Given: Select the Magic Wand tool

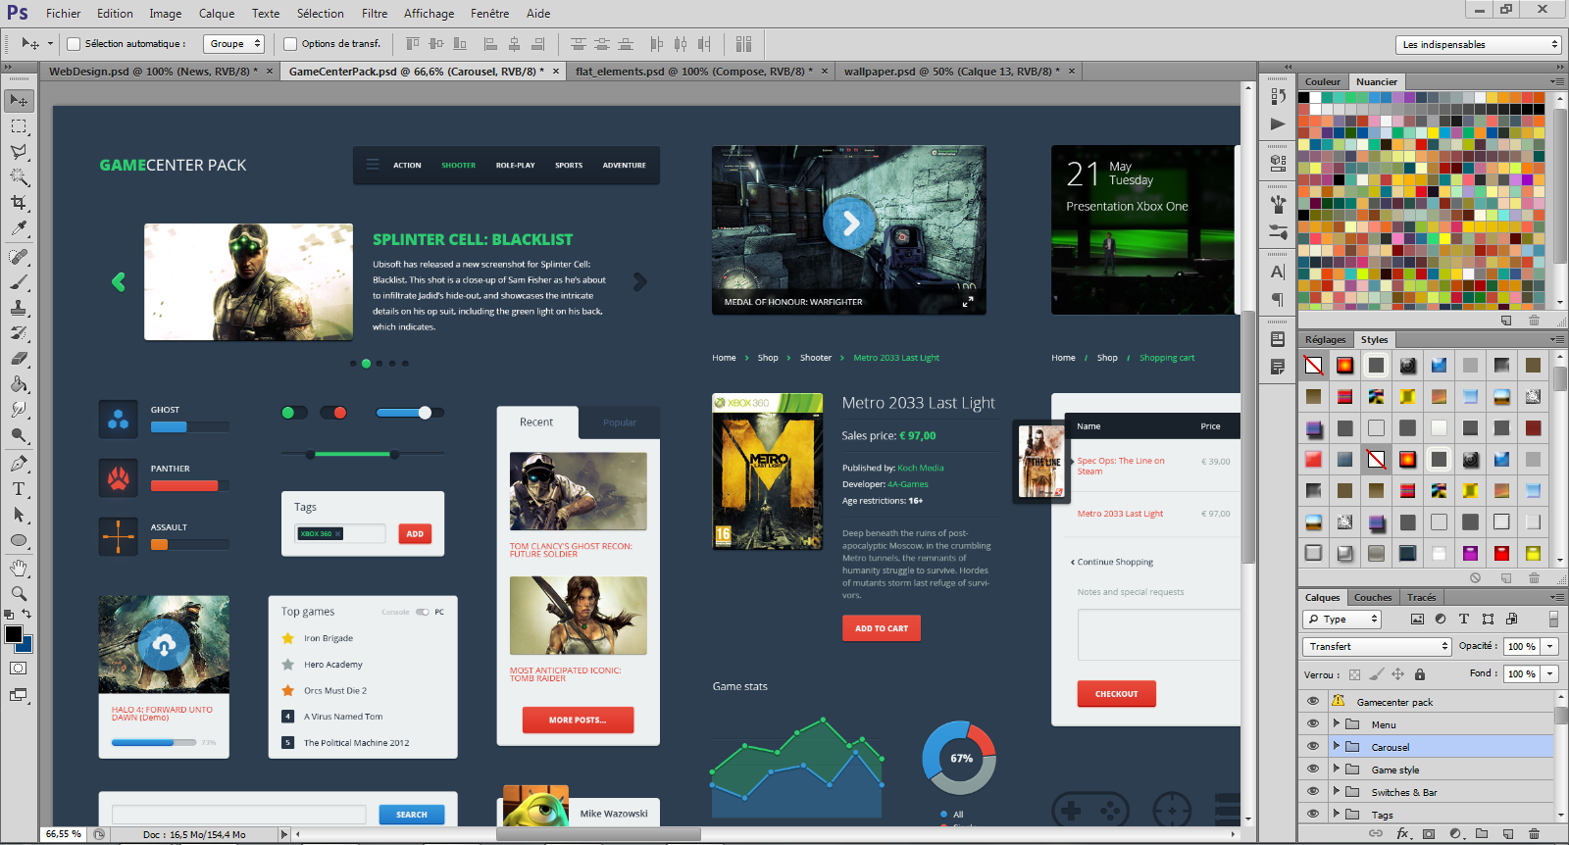Looking at the screenshot, I should 19,177.
